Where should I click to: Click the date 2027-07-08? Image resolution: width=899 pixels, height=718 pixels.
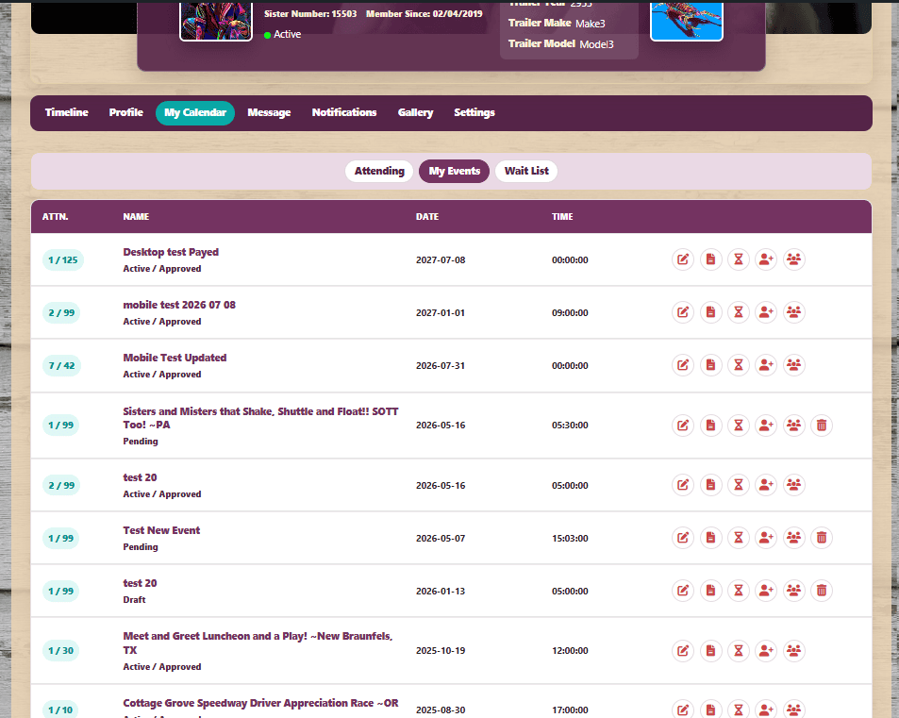[441, 259]
